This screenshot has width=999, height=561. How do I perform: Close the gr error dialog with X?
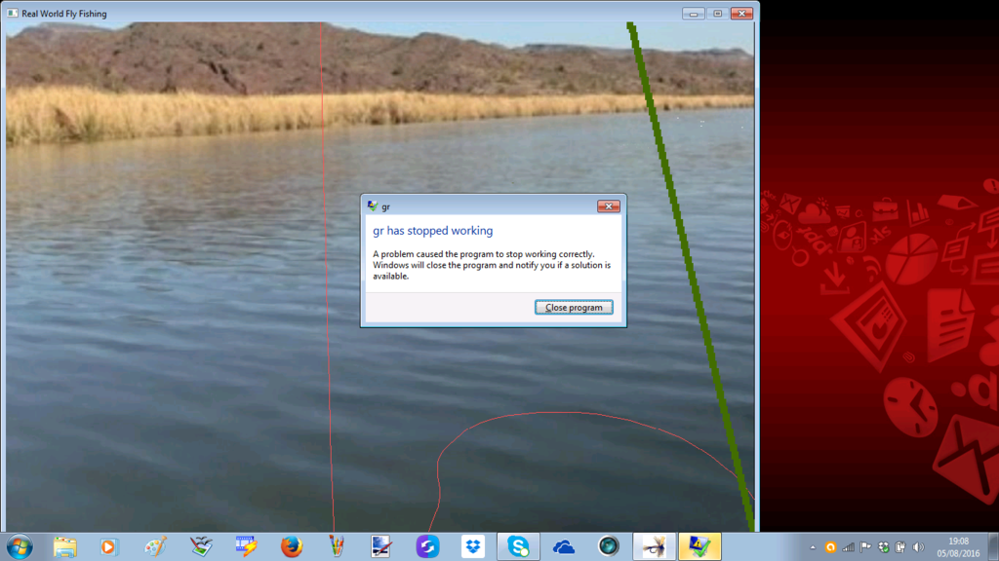point(609,206)
